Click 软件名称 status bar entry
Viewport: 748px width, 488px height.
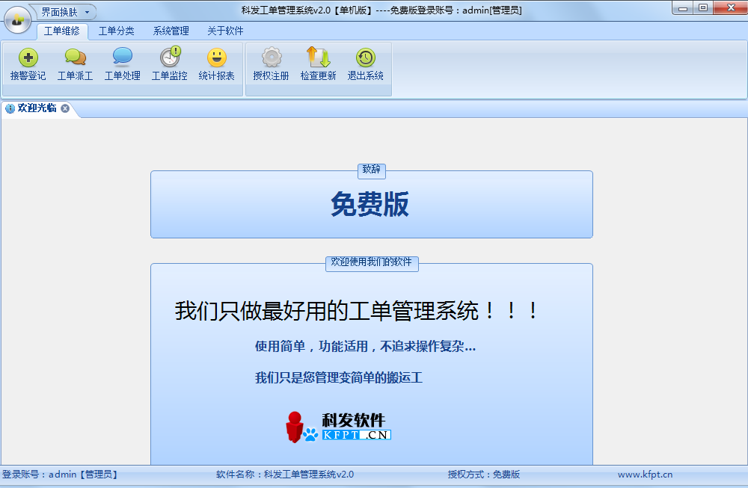[x=285, y=475]
